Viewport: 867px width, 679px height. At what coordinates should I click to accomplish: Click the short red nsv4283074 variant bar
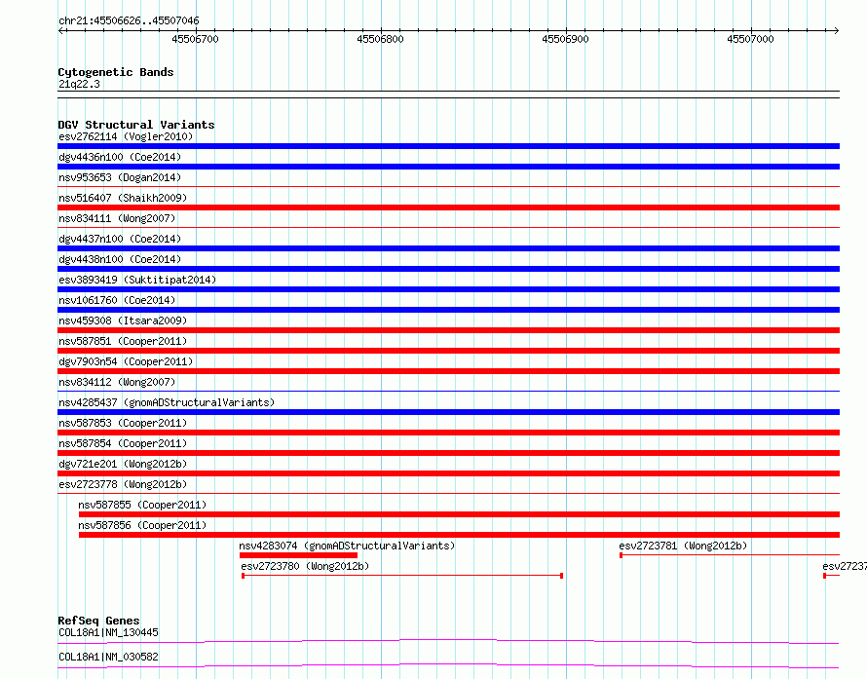[299, 555]
